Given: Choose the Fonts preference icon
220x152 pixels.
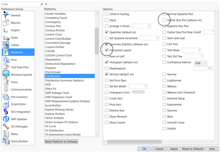Looking at the screenshot, I should click(x=6, y=82).
